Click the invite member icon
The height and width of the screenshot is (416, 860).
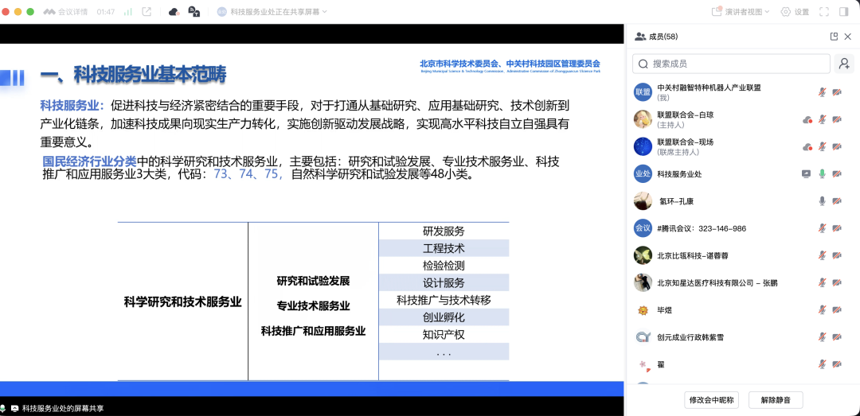[844, 64]
